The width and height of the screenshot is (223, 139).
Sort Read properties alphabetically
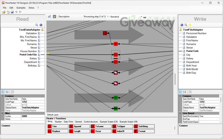(7, 92)
